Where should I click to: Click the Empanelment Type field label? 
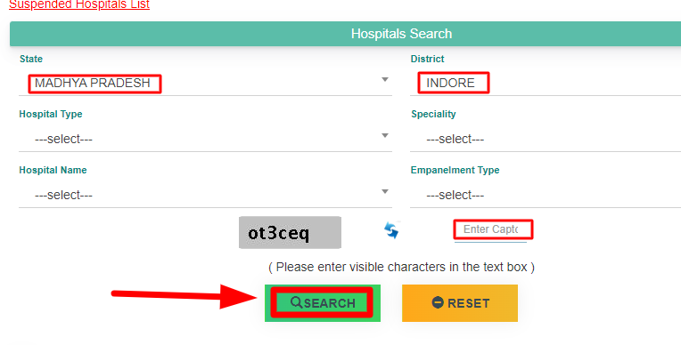(455, 171)
